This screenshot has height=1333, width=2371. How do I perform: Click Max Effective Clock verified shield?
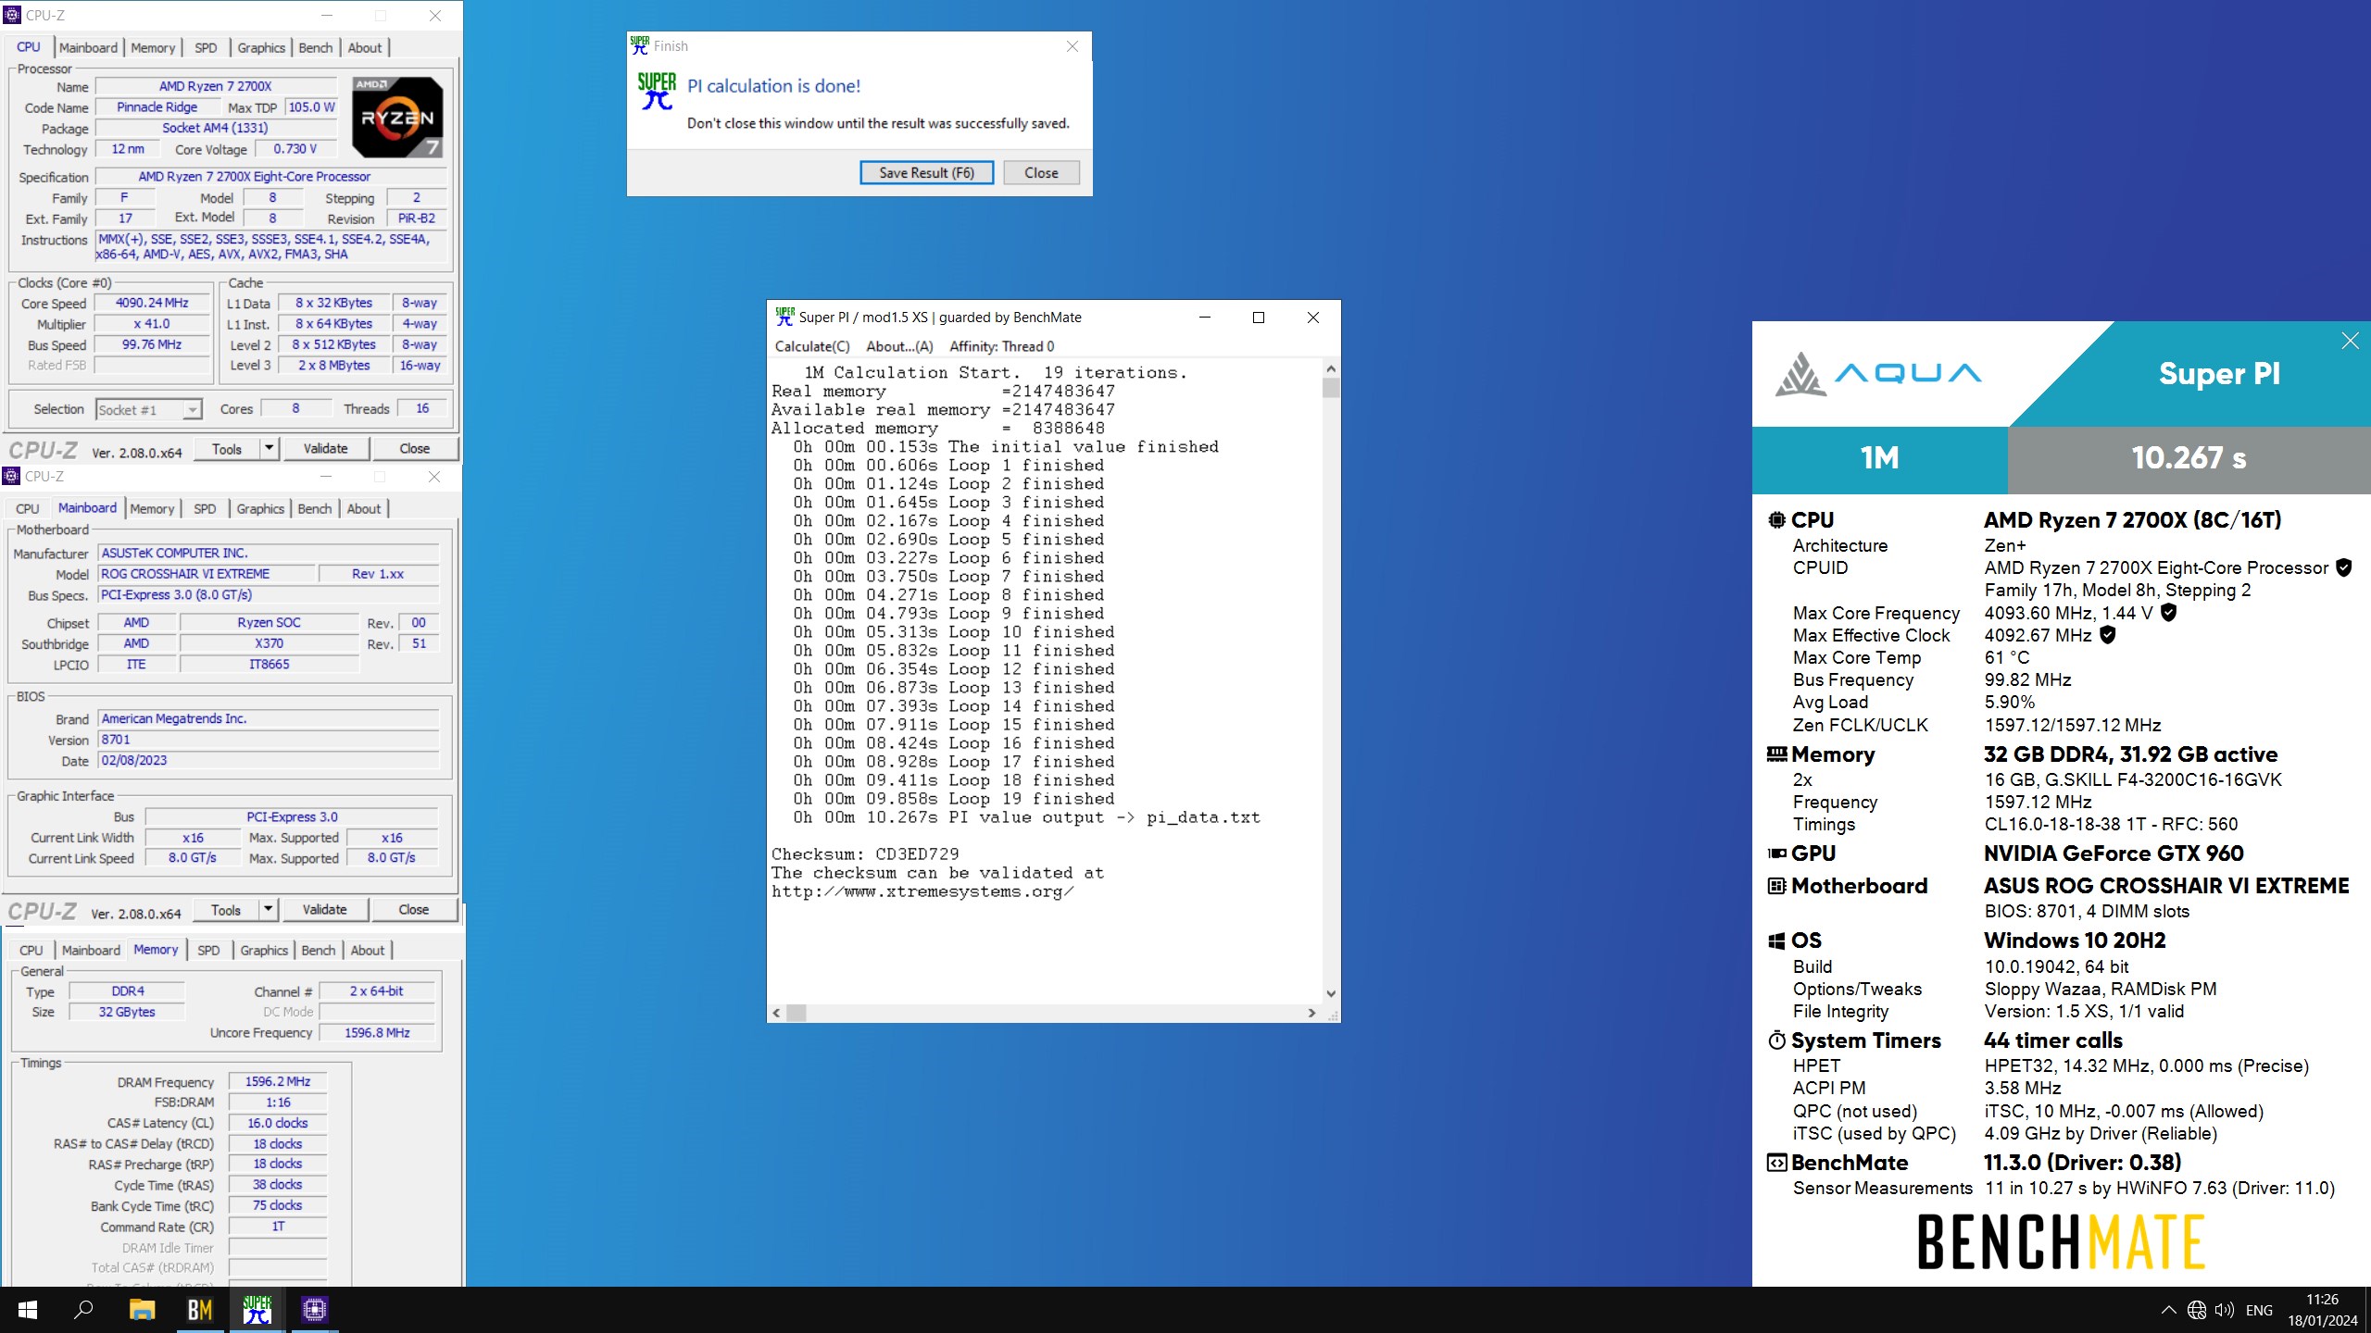point(2107,635)
